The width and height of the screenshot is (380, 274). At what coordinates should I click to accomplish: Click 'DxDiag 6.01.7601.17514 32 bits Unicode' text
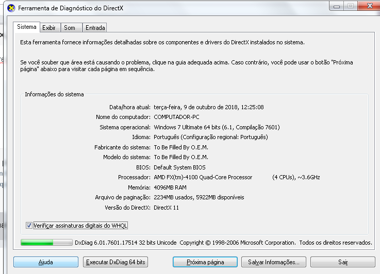pos(125,243)
